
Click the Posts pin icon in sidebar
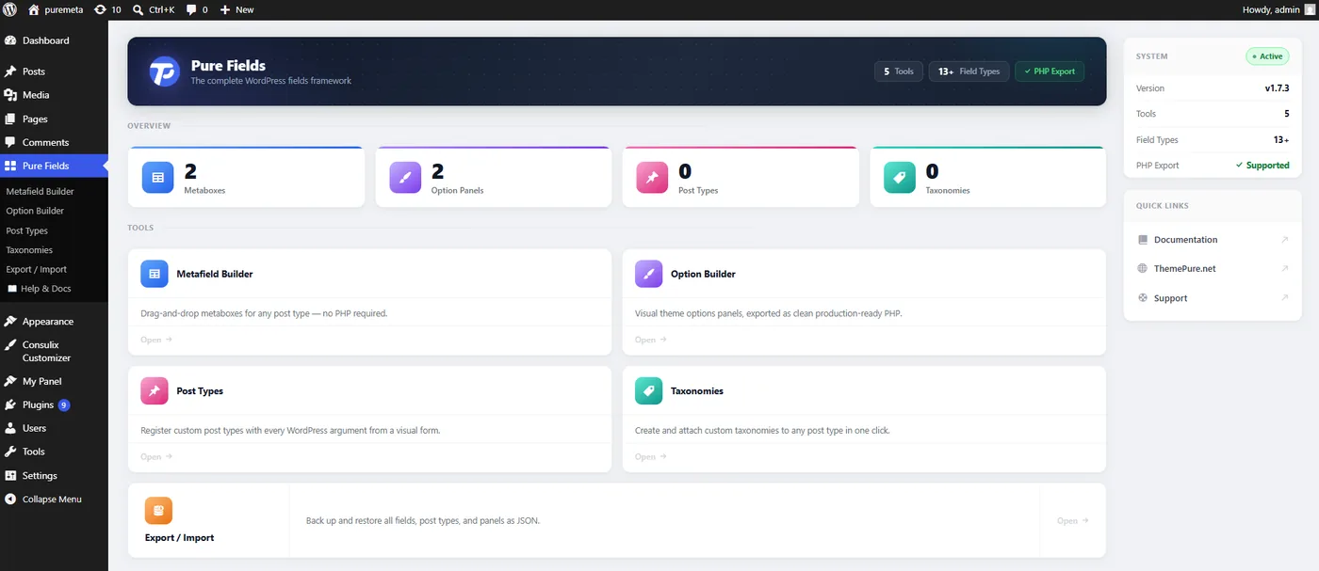click(10, 71)
